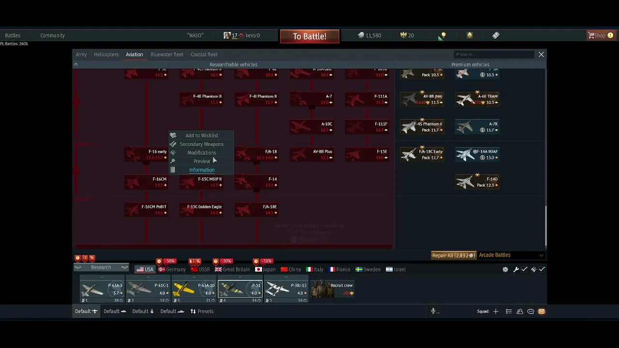The height and width of the screenshot is (348, 619).
Task: Collapse the Research panel
Action: pos(101,267)
